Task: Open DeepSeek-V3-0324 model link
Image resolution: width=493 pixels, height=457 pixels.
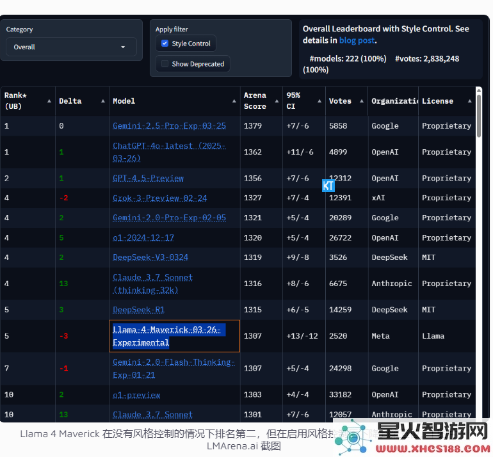Action: point(150,257)
